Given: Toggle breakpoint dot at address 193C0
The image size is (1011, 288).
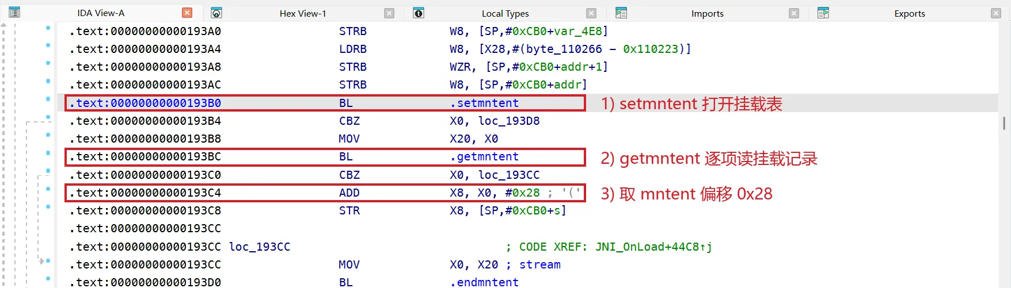Looking at the screenshot, I should coord(48,171).
